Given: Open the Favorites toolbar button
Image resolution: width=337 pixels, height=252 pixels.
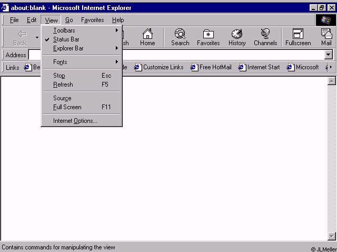Looking at the screenshot, I should point(209,37).
